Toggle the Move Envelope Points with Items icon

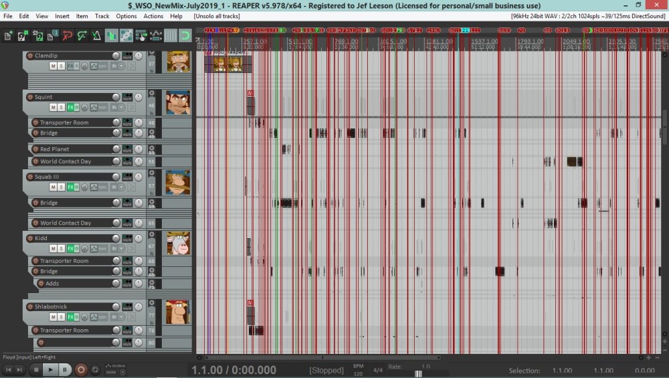156,35
